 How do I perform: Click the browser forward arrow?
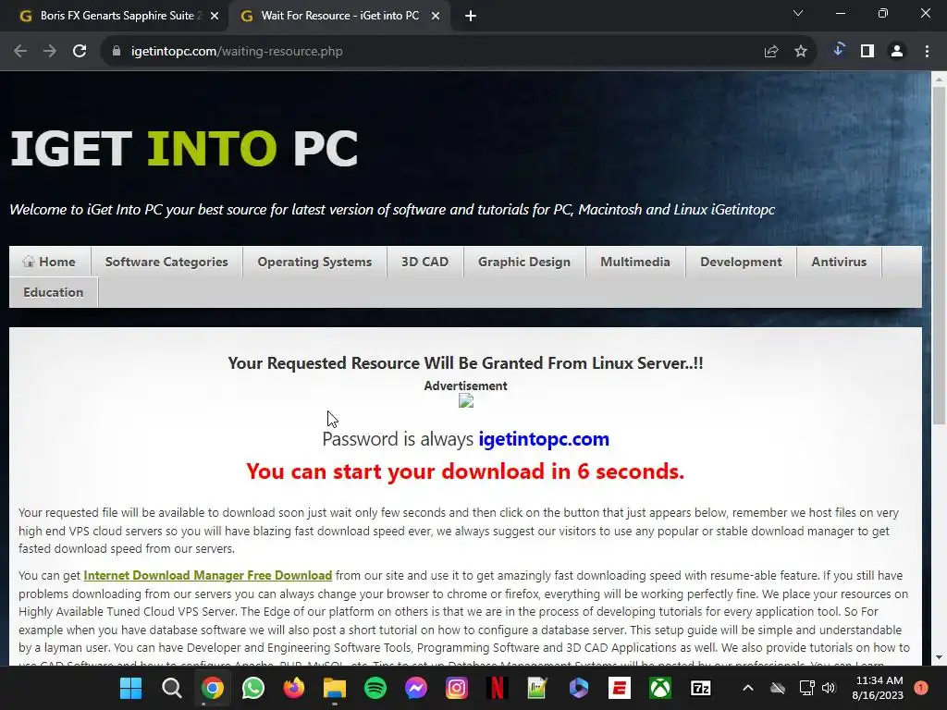(50, 52)
